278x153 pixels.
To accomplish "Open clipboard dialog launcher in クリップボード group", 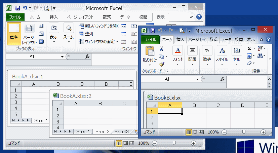I will 167,71.
